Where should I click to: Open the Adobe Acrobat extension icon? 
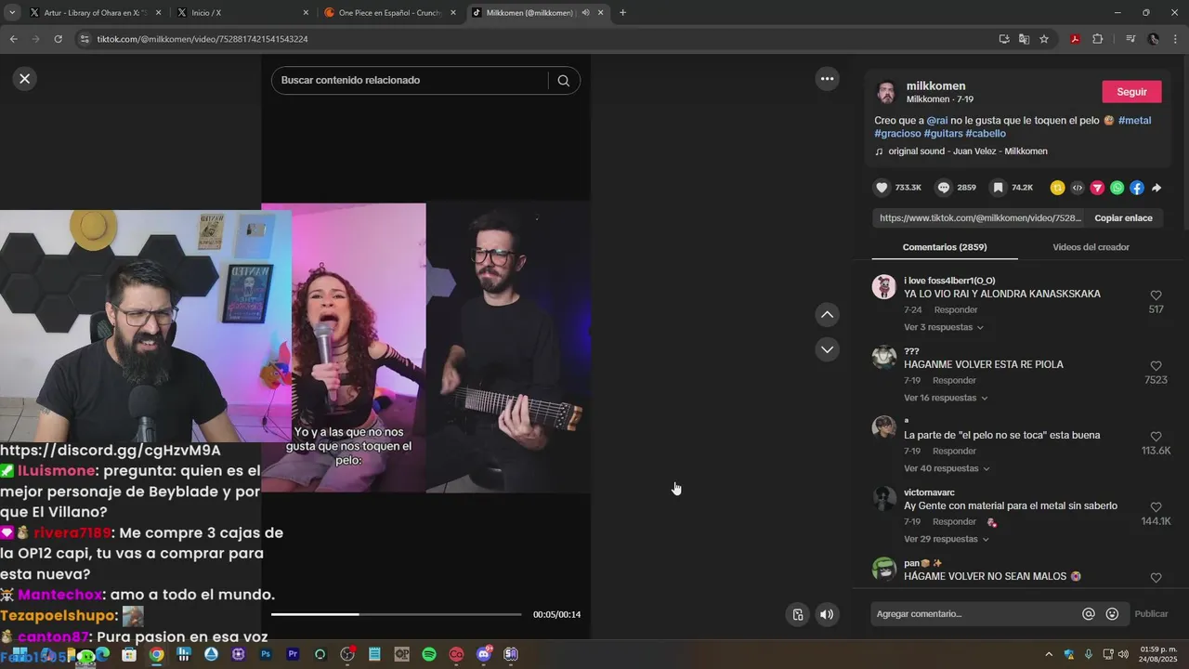[1075, 39]
